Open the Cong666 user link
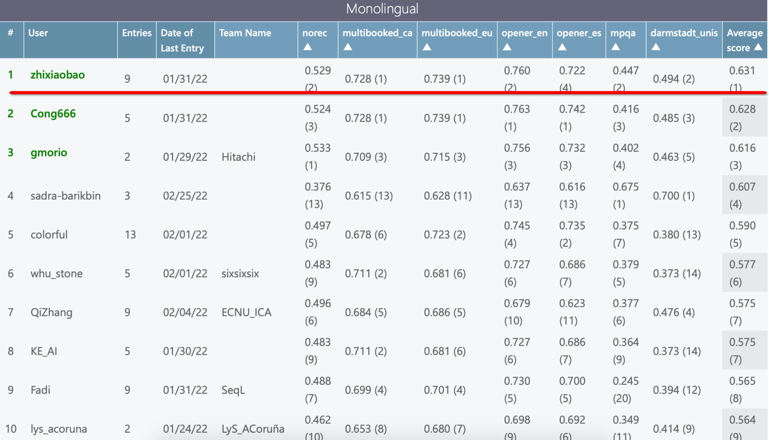The image size is (769, 440). 53,114
